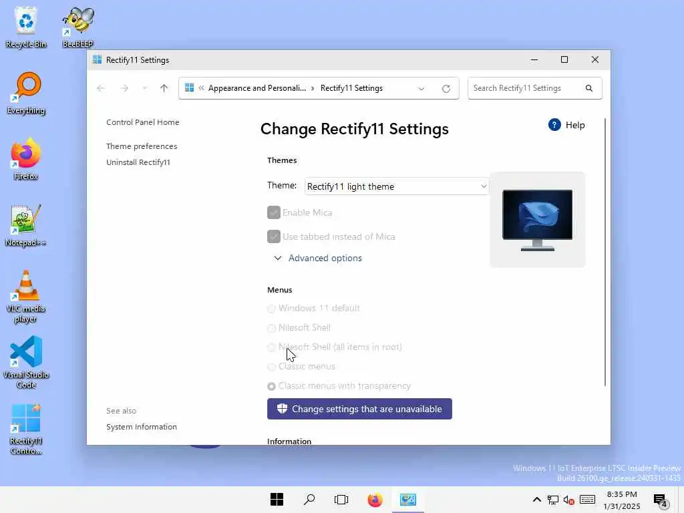Open taskbar Search

(309, 500)
